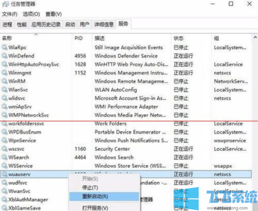Click the scrollbar up arrow
This screenshot has height=211, width=258.
(x=255, y=37)
